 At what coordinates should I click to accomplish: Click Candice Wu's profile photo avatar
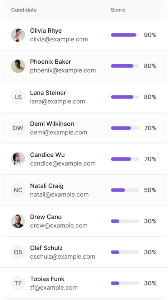coord(18,159)
